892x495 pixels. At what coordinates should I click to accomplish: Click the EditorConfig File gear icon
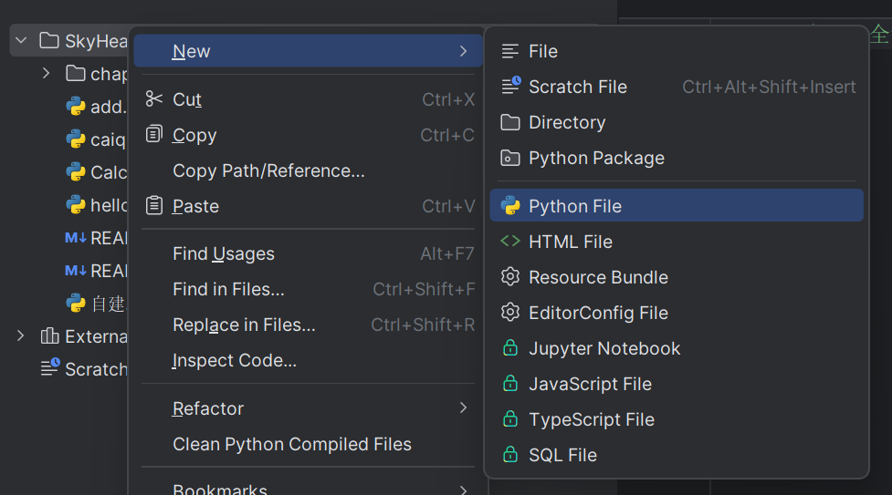tap(510, 312)
